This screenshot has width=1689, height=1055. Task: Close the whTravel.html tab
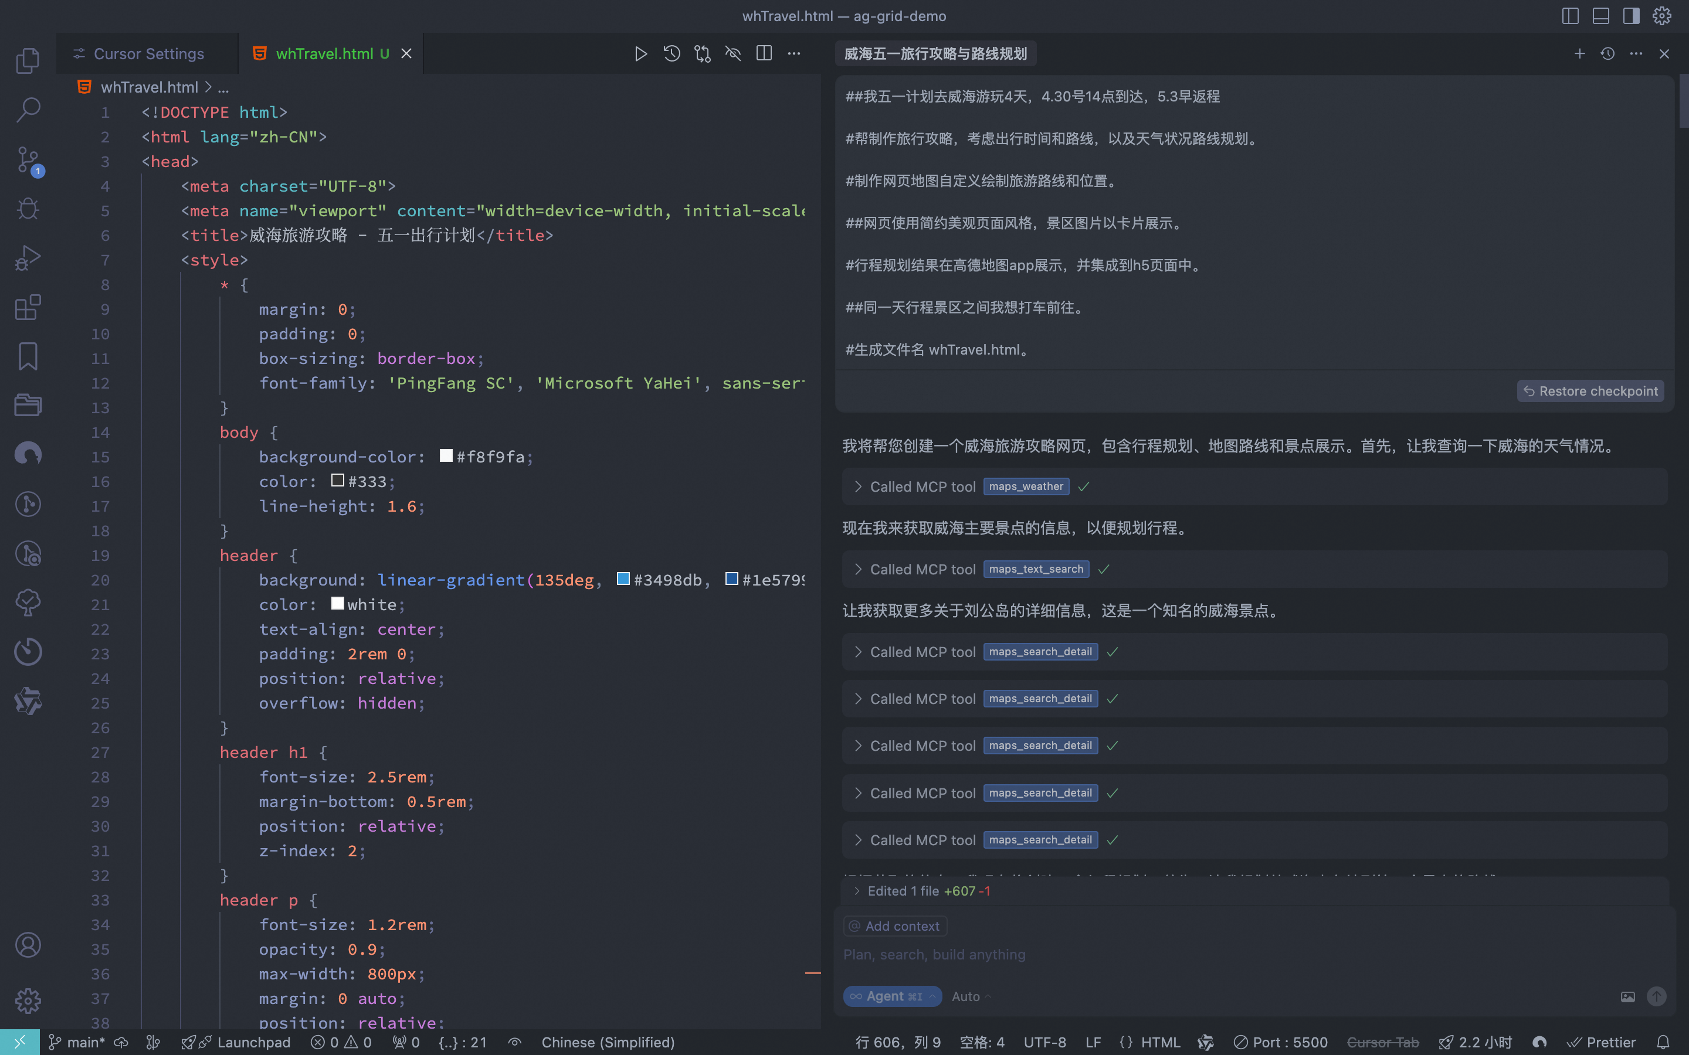click(x=406, y=54)
